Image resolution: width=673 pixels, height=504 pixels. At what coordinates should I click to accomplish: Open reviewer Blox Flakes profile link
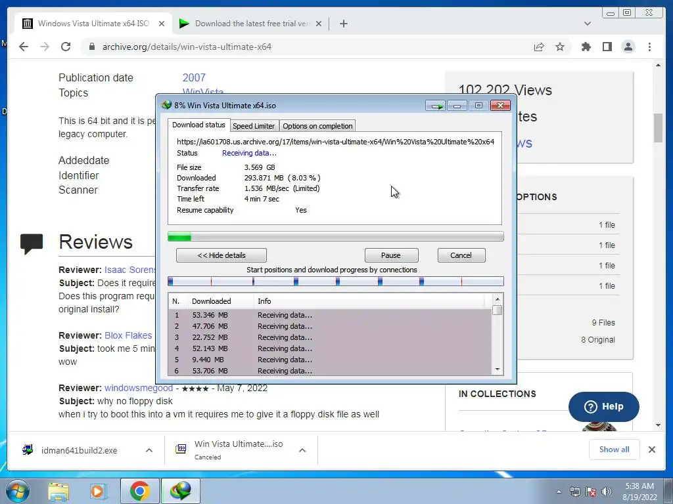pos(128,335)
